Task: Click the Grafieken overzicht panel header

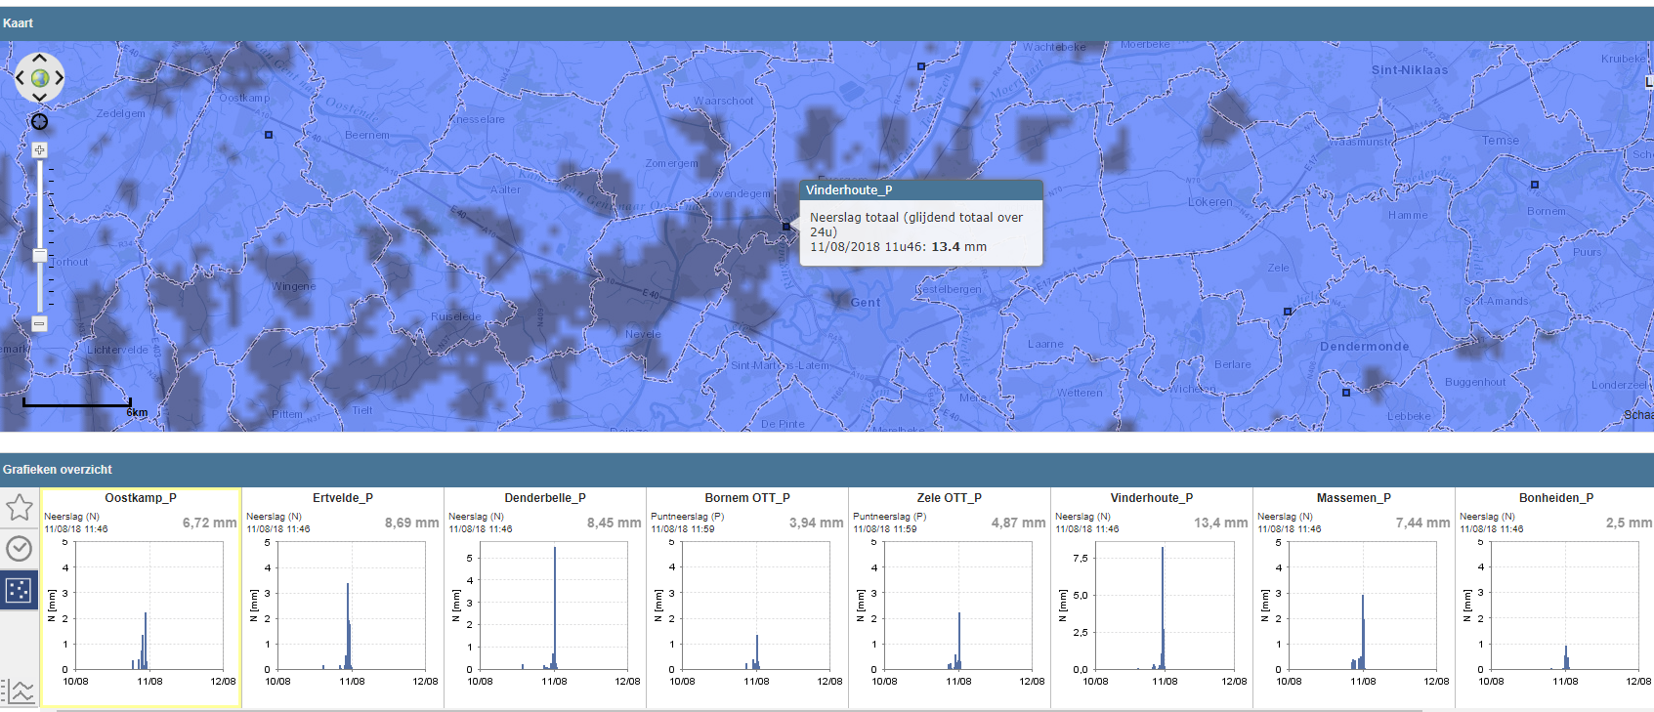Action: (x=827, y=469)
